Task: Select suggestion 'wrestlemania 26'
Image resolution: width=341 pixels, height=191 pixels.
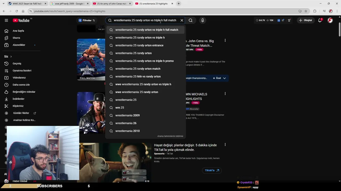Action: coord(146,123)
